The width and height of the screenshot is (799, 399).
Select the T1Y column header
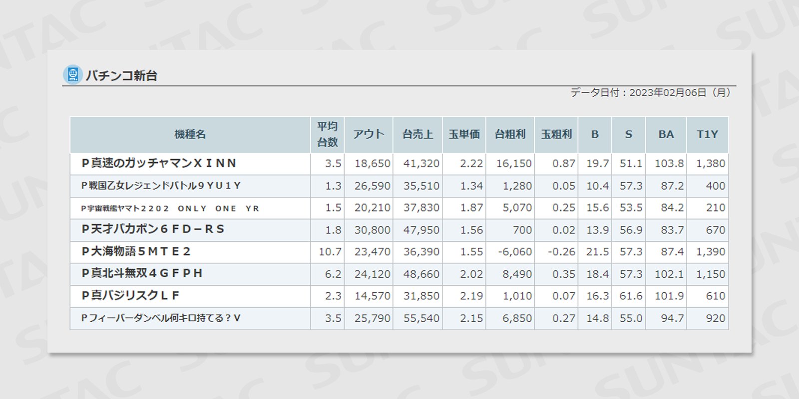(708, 134)
